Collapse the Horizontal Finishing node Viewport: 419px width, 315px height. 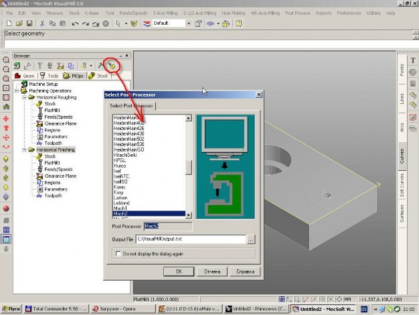coord(24,150)
